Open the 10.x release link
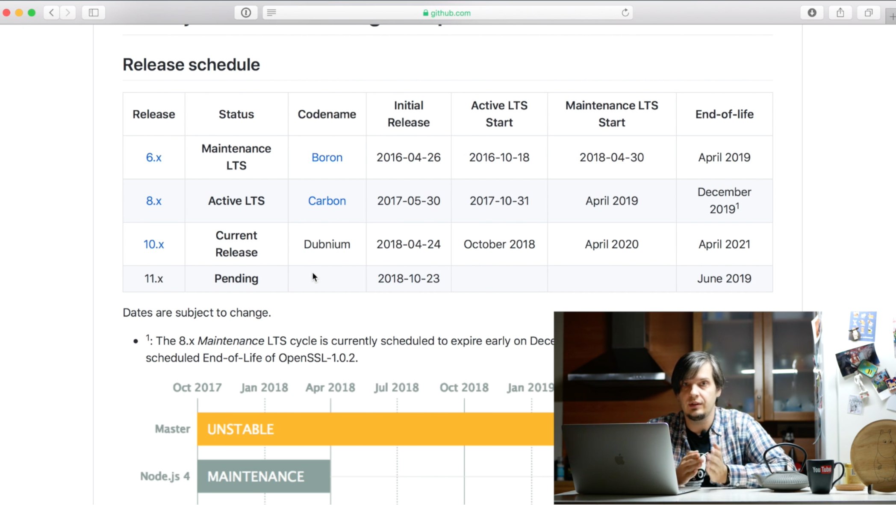The image size is (896, 505). point(154,244)
